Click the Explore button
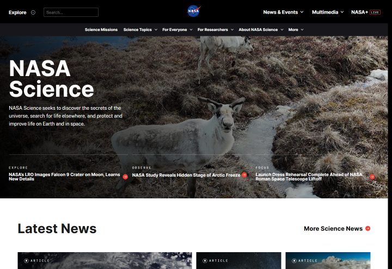 tap(17, 12)
